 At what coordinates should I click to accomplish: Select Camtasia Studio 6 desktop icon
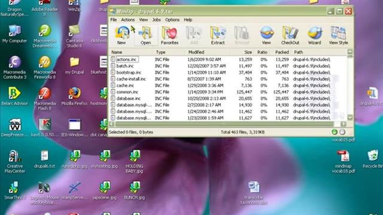74,36
